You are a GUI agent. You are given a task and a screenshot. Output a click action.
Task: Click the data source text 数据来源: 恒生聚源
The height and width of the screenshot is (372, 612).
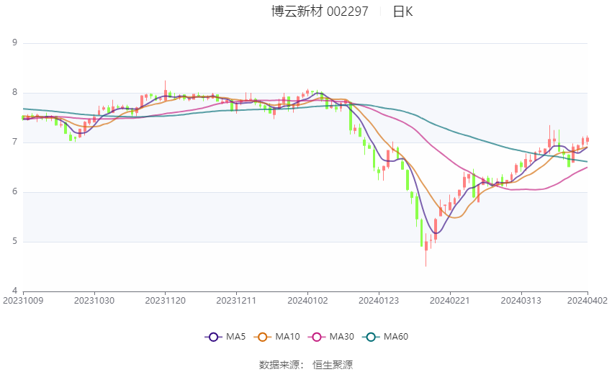click(x=305, y=365)
